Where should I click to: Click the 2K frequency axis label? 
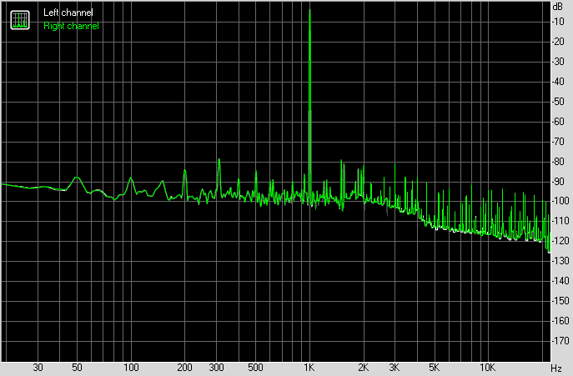tap(364, 368)
